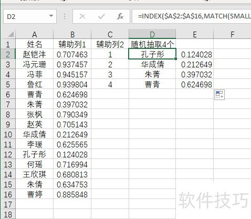Select column B header
The image size is (251, 219).
point(72,34)
